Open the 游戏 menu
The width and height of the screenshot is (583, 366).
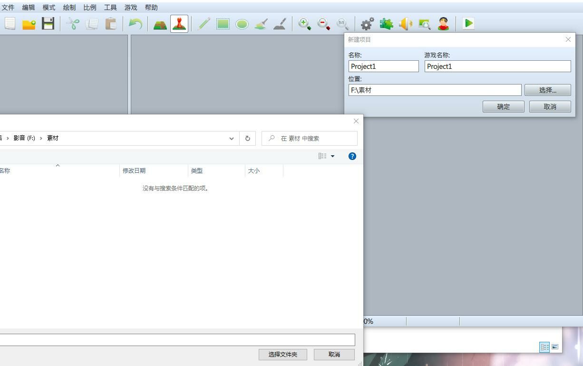point(131,8)
